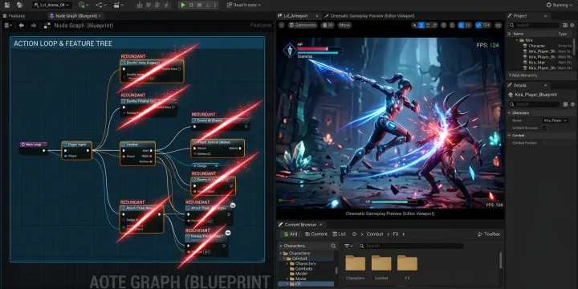The height and width of the screenshot is (289, 578).
Task: Click the Ard add button in Content Browser
Action: point(290,234)
